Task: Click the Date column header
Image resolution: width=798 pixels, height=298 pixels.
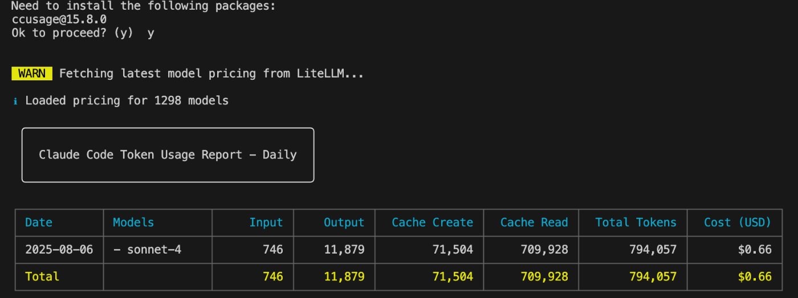Action: click(x=39, y=222)
